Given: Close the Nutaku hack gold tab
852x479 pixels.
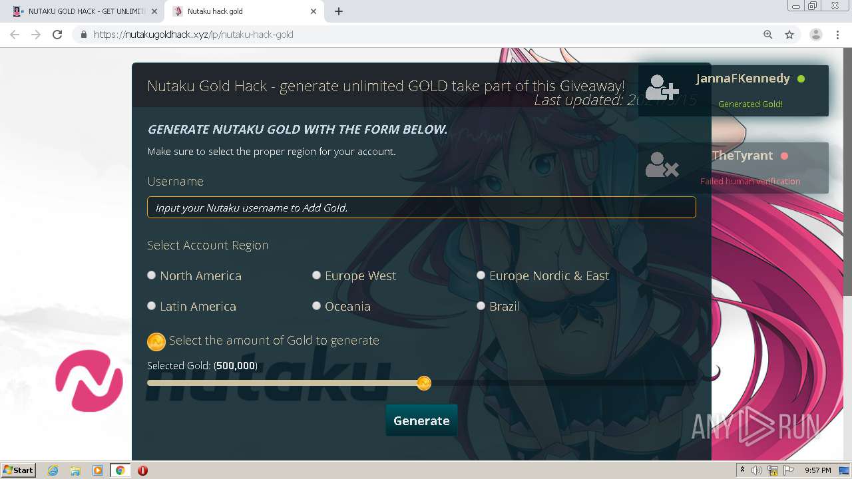Looking at the screenshot, I should pos(314,11).
